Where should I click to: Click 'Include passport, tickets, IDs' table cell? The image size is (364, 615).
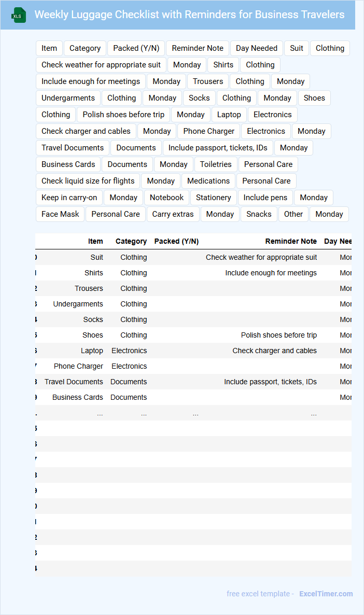(270, 382)
